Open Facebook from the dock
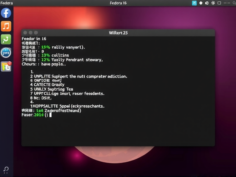This screenshot has width=236, height=177. coord(6,13)
